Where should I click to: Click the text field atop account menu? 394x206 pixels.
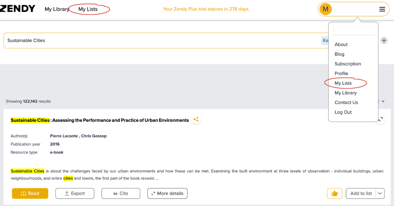click(x=353, y=30)
